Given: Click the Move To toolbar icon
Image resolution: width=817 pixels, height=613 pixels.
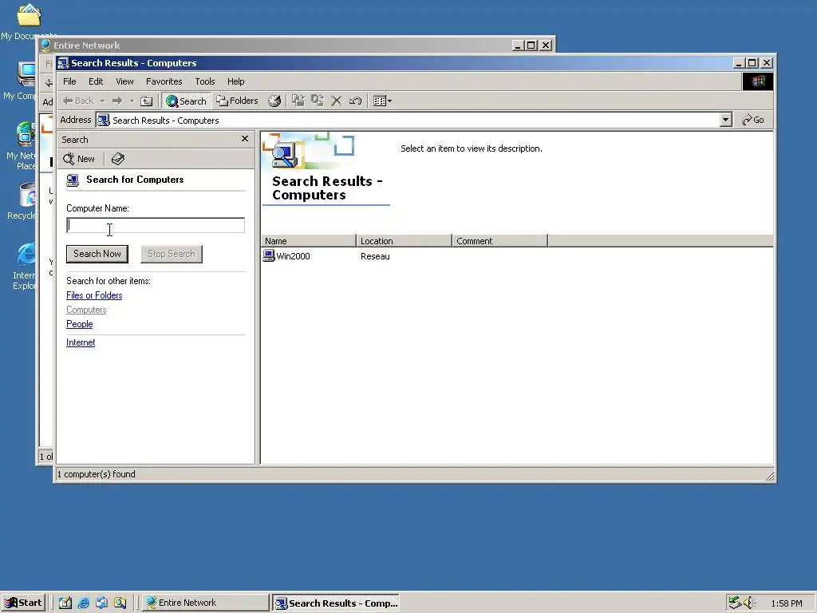Looking at the screenshot, I should coord(298,101).
